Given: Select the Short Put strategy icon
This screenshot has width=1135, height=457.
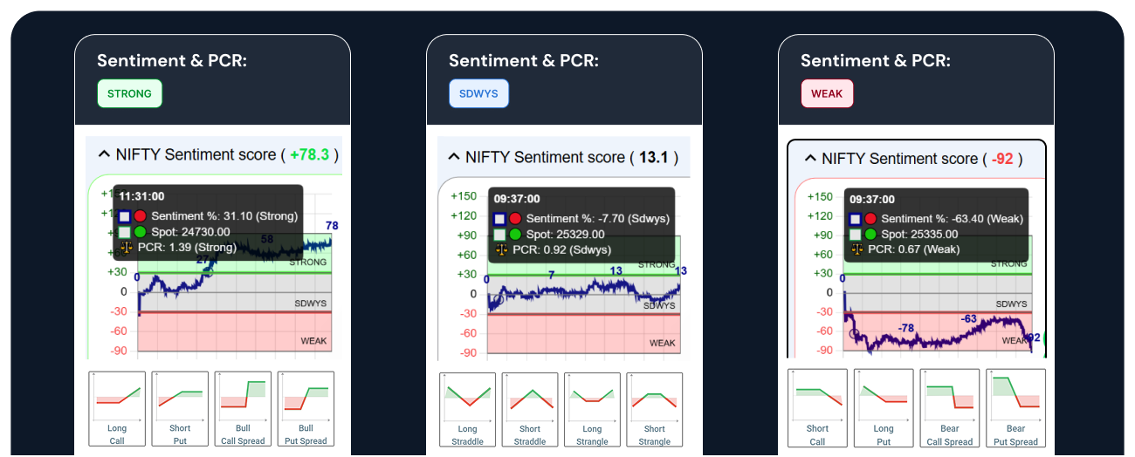Looking at the screenshot, I should 180,408.
